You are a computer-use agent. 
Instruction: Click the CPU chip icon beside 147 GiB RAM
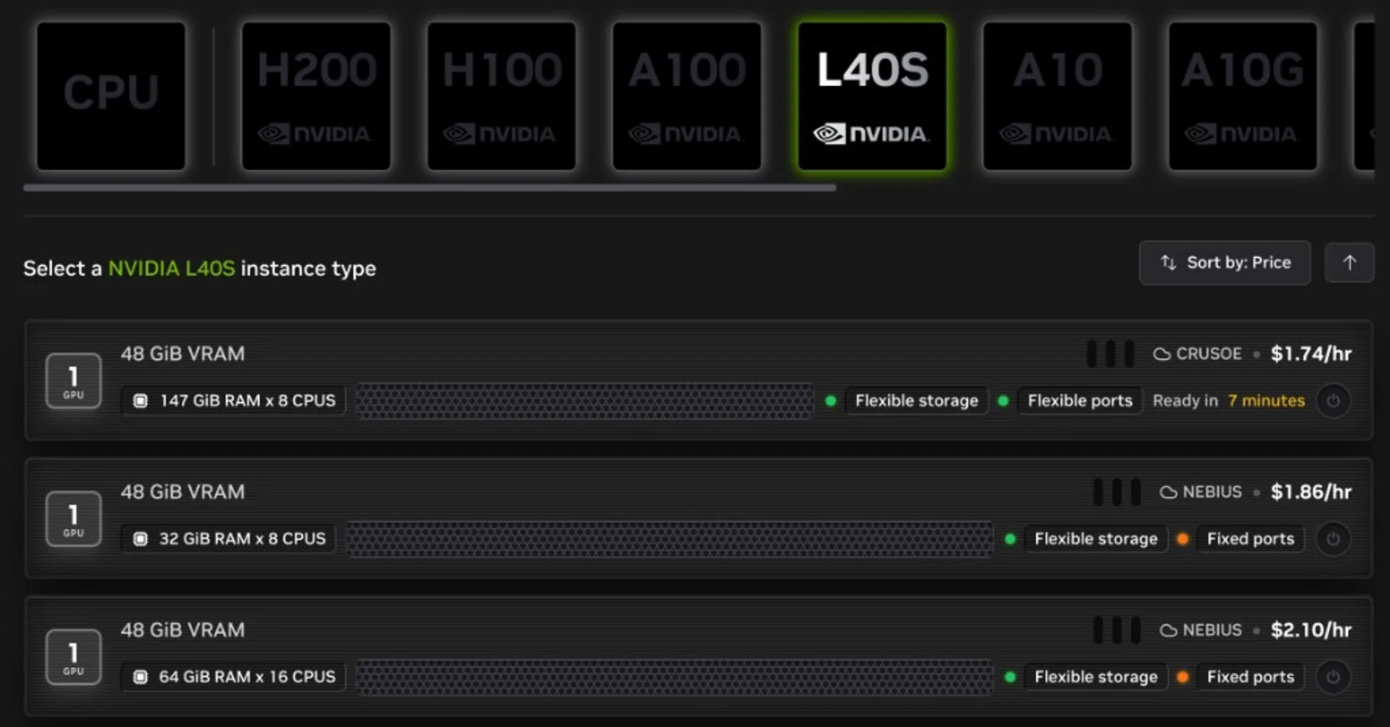140,400
